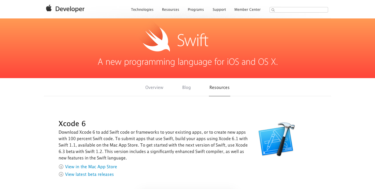Click the search magnifier icon
The width and height of the screenshot is (375, 189).
pyautogui.click(x=273, y=10)
